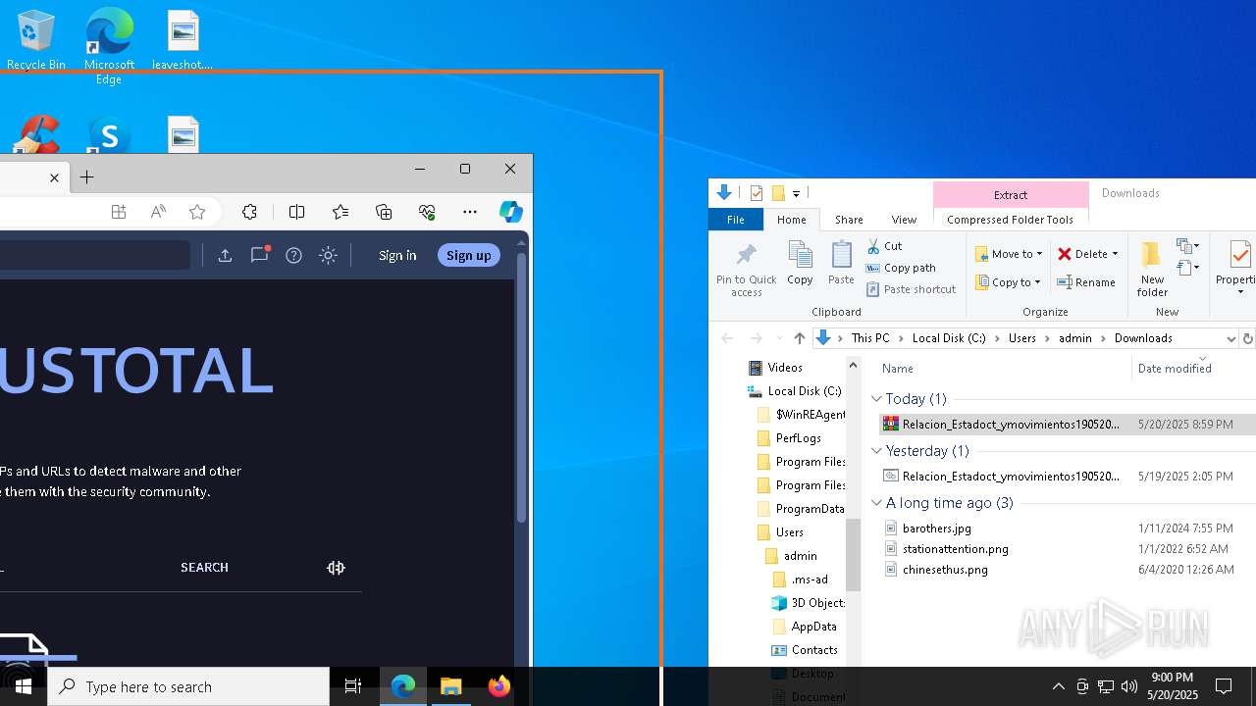The height and width of the screenshot is (706, 1256).
Task: Open Firefox from taskbar
Action: (499, 686)
